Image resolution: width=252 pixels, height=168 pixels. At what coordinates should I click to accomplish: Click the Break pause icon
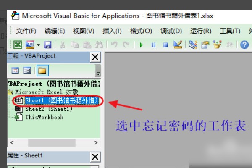click(153, 45)
